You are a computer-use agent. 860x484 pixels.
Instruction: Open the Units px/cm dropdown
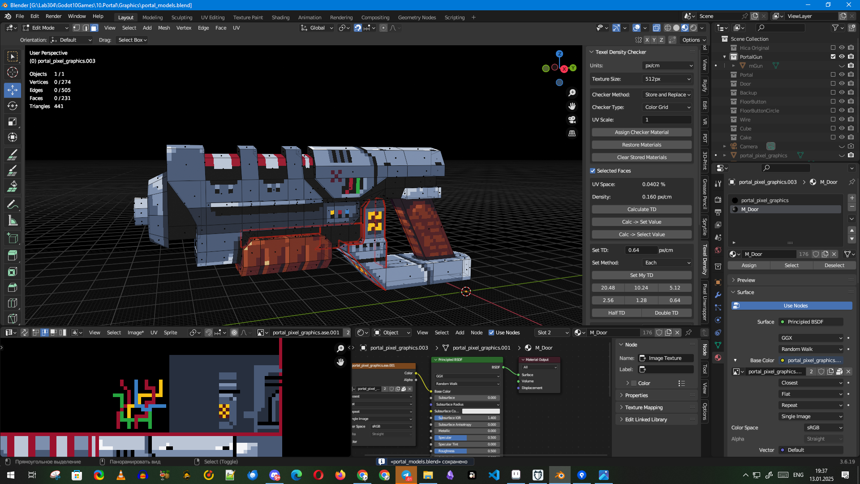pos(668,65)
